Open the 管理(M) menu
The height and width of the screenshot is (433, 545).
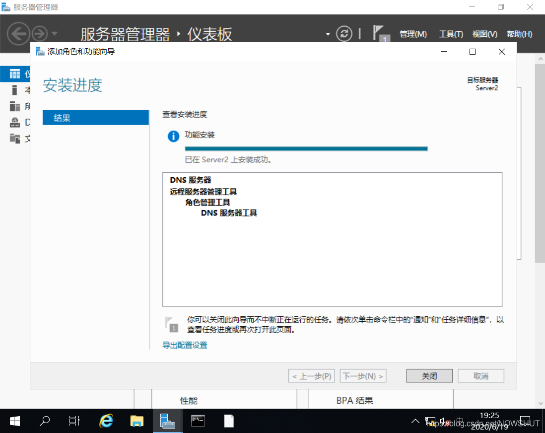point(413,34)
